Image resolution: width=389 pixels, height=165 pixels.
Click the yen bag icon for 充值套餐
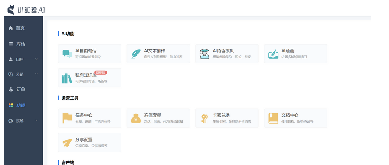(x=136, y=118)
